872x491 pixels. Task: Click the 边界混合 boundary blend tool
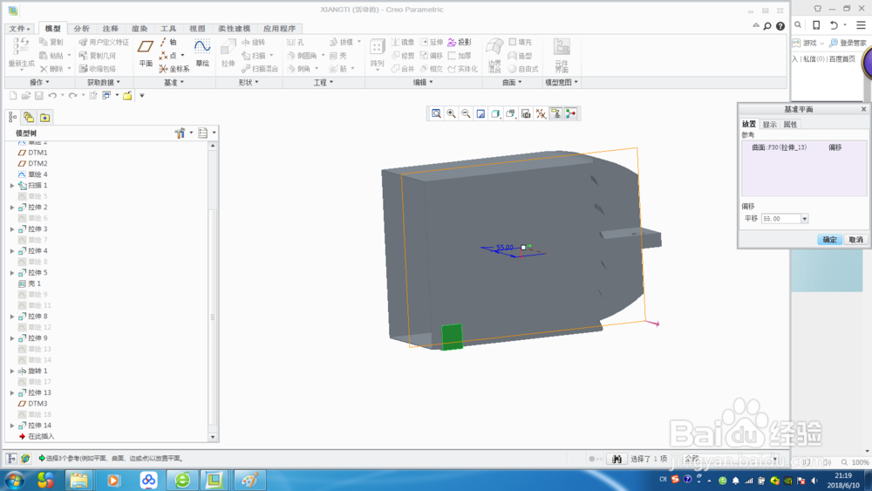click(x=494, y=56)
